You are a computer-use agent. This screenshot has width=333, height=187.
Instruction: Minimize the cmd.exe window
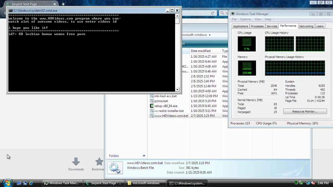[168, 11]
